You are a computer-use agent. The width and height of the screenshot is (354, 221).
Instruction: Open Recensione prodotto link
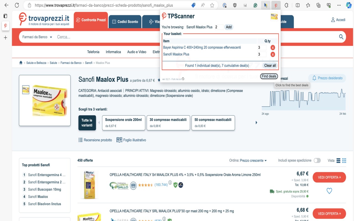tap(95, 140)
